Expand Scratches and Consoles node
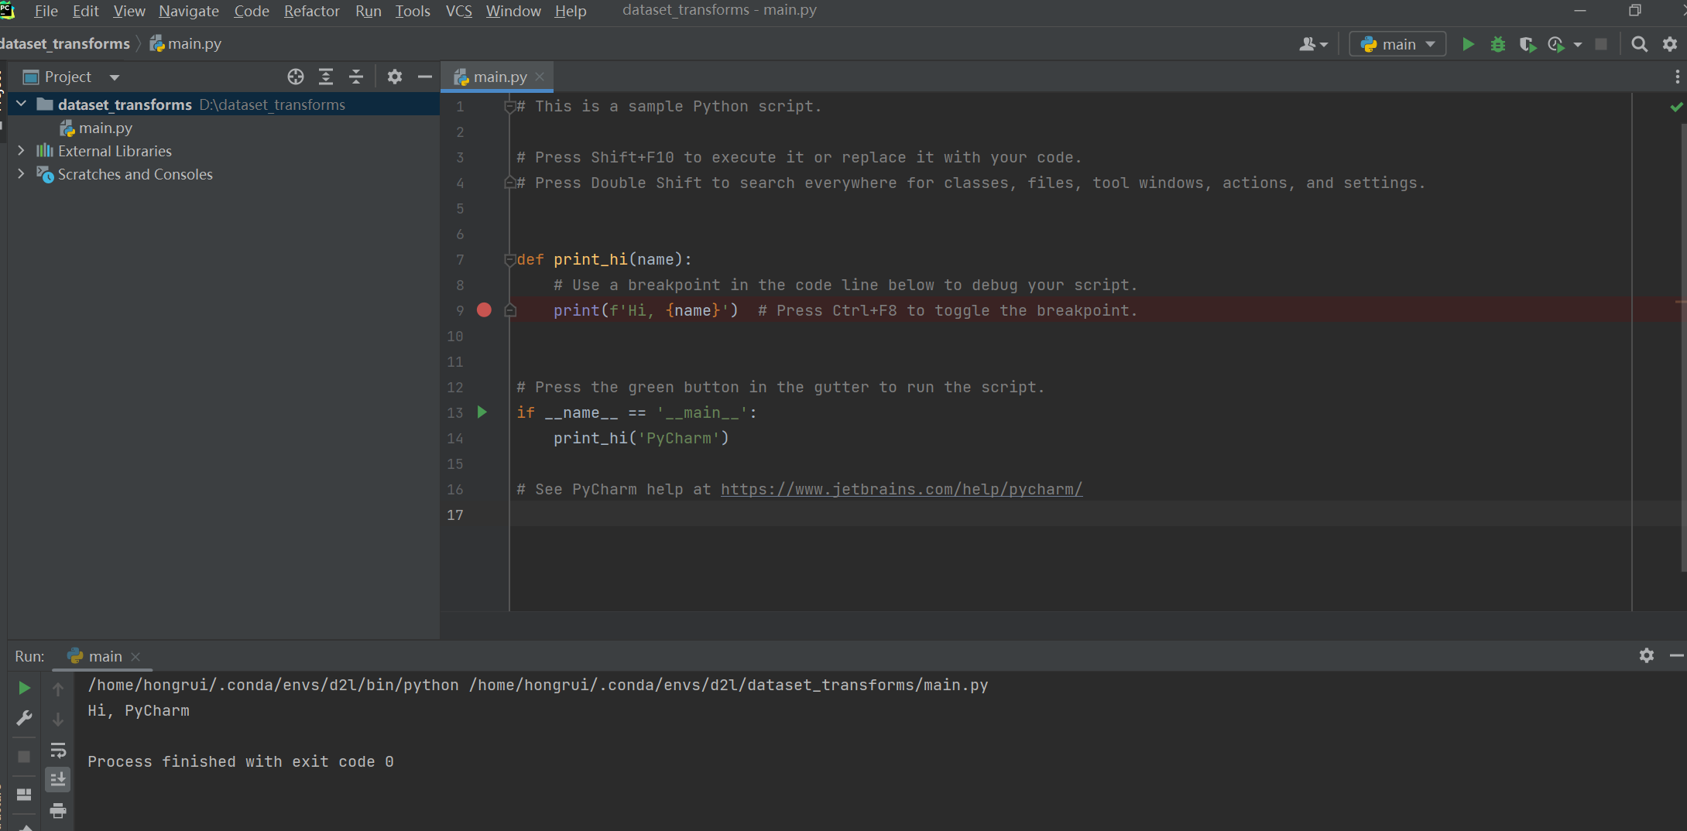1687x831 pixels. tap(21, 173)
